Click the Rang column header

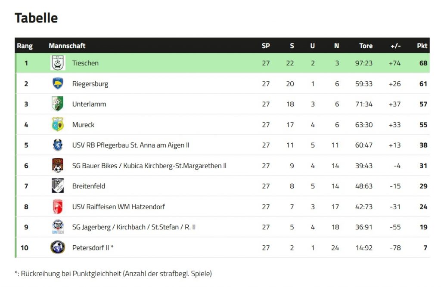coord(25,46)
